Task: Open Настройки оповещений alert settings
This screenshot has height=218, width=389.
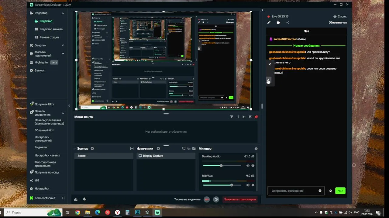Action: coord(43,139)
